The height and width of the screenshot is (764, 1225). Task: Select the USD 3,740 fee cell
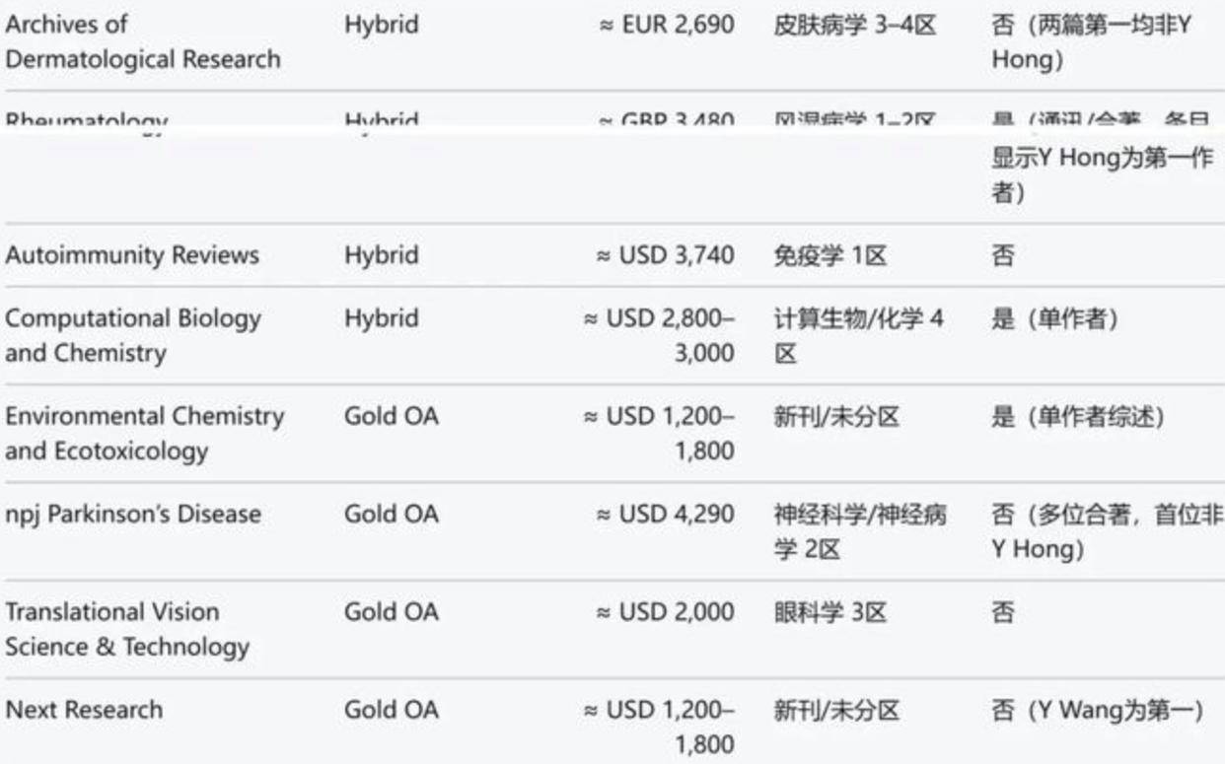666,255
